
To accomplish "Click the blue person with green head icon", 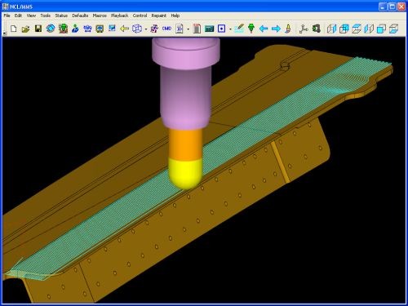I will point(75,29).
